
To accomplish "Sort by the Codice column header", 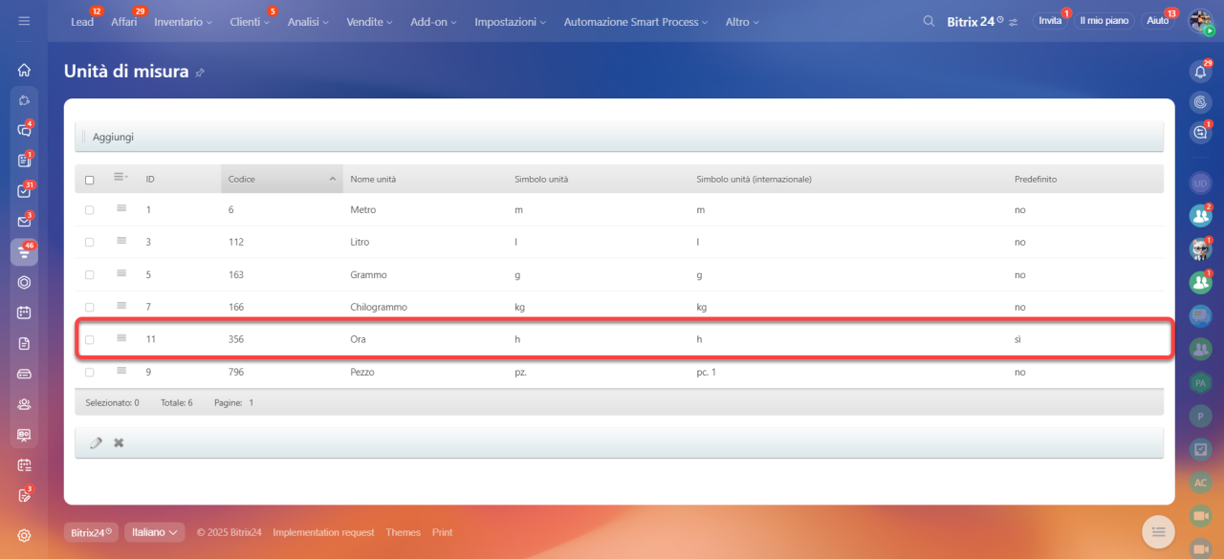I will coord(282,179).
